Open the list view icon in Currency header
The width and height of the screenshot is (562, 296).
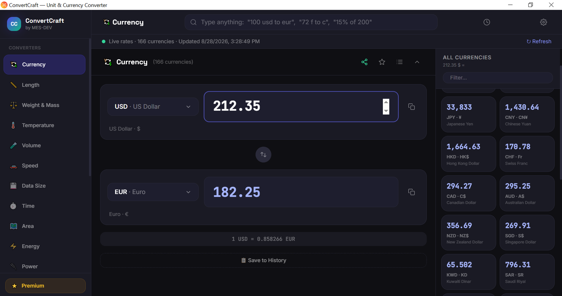point(400,62)
